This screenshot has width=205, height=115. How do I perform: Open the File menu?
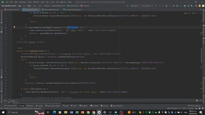tap(7, 2)
